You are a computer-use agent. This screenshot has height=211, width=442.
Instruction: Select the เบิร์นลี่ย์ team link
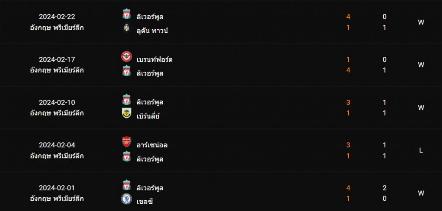pyautogui.click(x=148, y=116)
